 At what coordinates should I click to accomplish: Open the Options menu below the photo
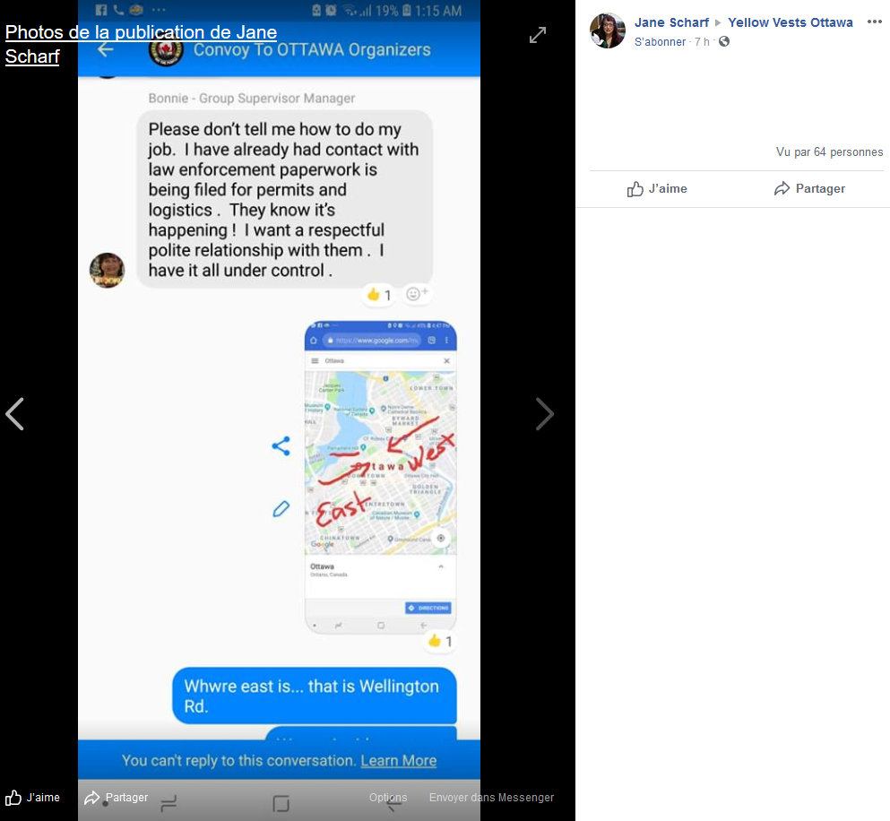(388, 797)
